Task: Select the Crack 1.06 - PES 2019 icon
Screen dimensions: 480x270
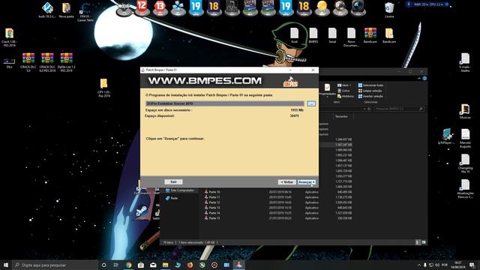Action: tap(10, 37)
